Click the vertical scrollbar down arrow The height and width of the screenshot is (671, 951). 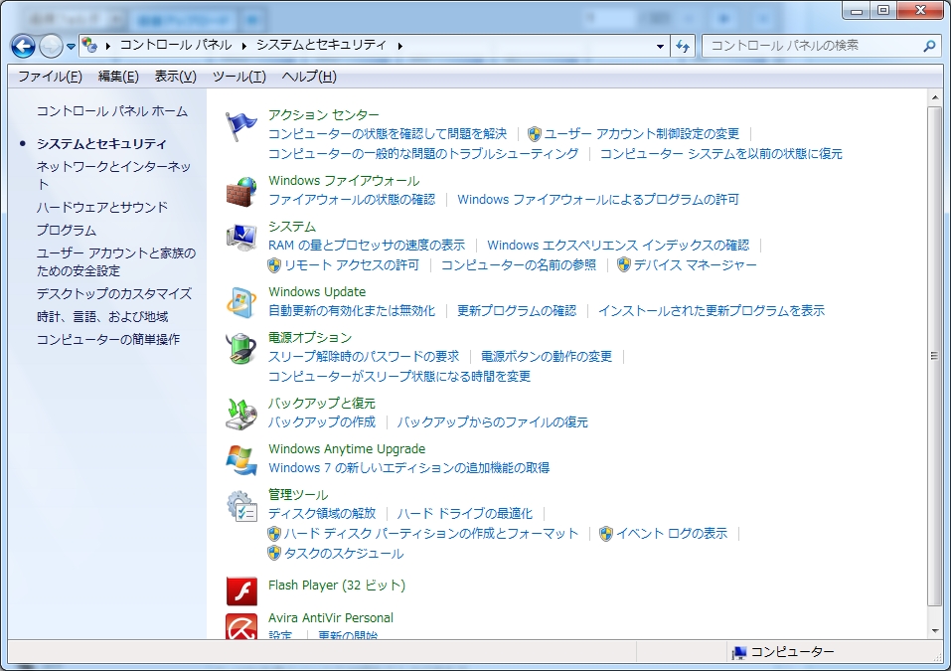point(935,631)
